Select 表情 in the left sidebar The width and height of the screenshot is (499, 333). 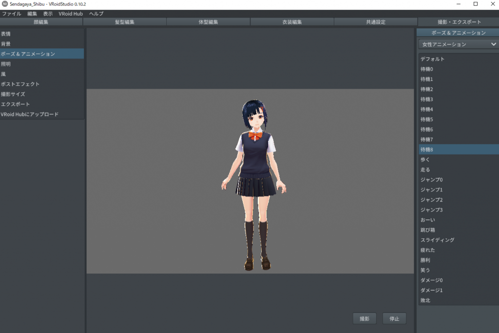(x=6, y=34)
